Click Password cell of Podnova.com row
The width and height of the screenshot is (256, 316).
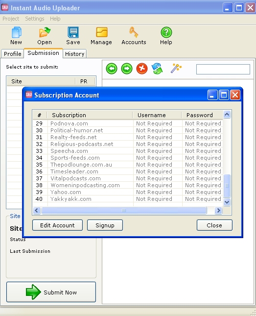tap(203, 123)
